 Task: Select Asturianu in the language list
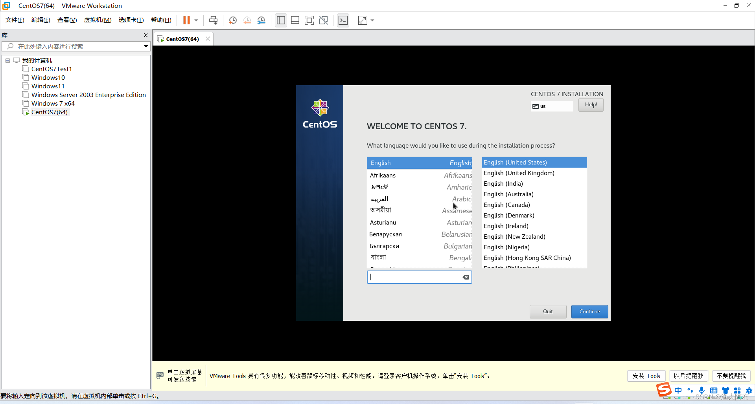420,222
